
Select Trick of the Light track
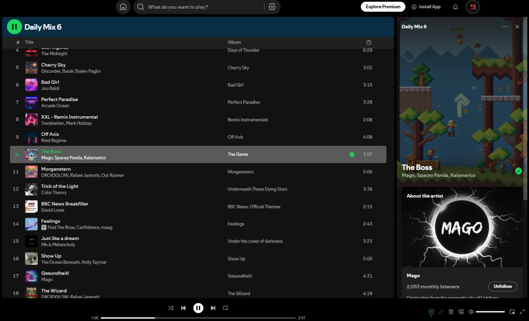click(60, 186)
